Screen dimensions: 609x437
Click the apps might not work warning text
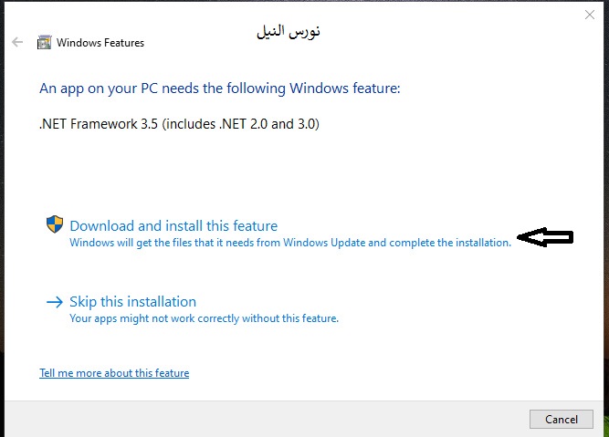coord(205,318)
